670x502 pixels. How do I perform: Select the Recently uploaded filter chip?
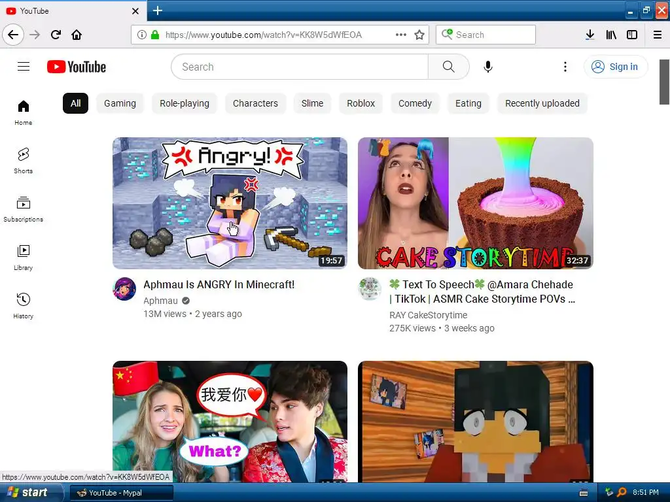click(x=542, y=103)
